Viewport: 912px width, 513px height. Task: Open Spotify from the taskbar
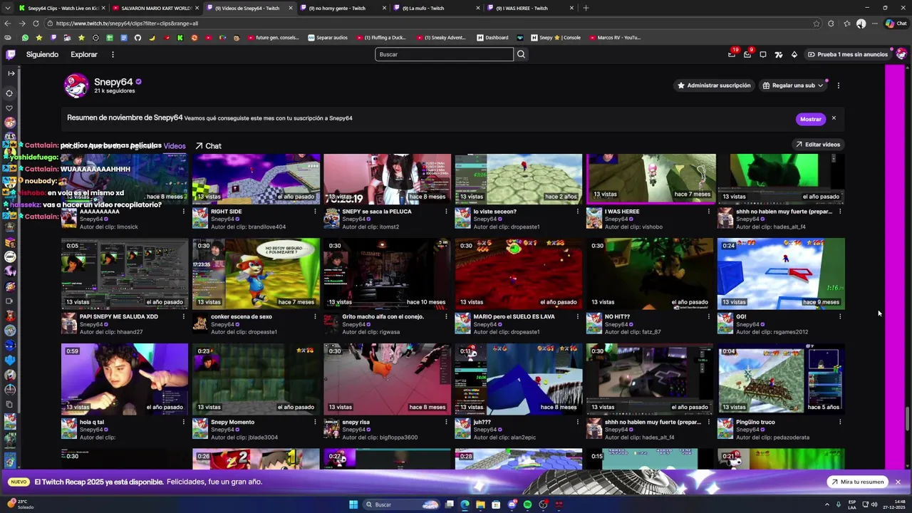pyautogui.click(x=527, y=504)
